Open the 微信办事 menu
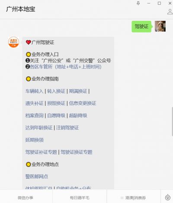This screenshot has width=173, height=203. point(26,198)
